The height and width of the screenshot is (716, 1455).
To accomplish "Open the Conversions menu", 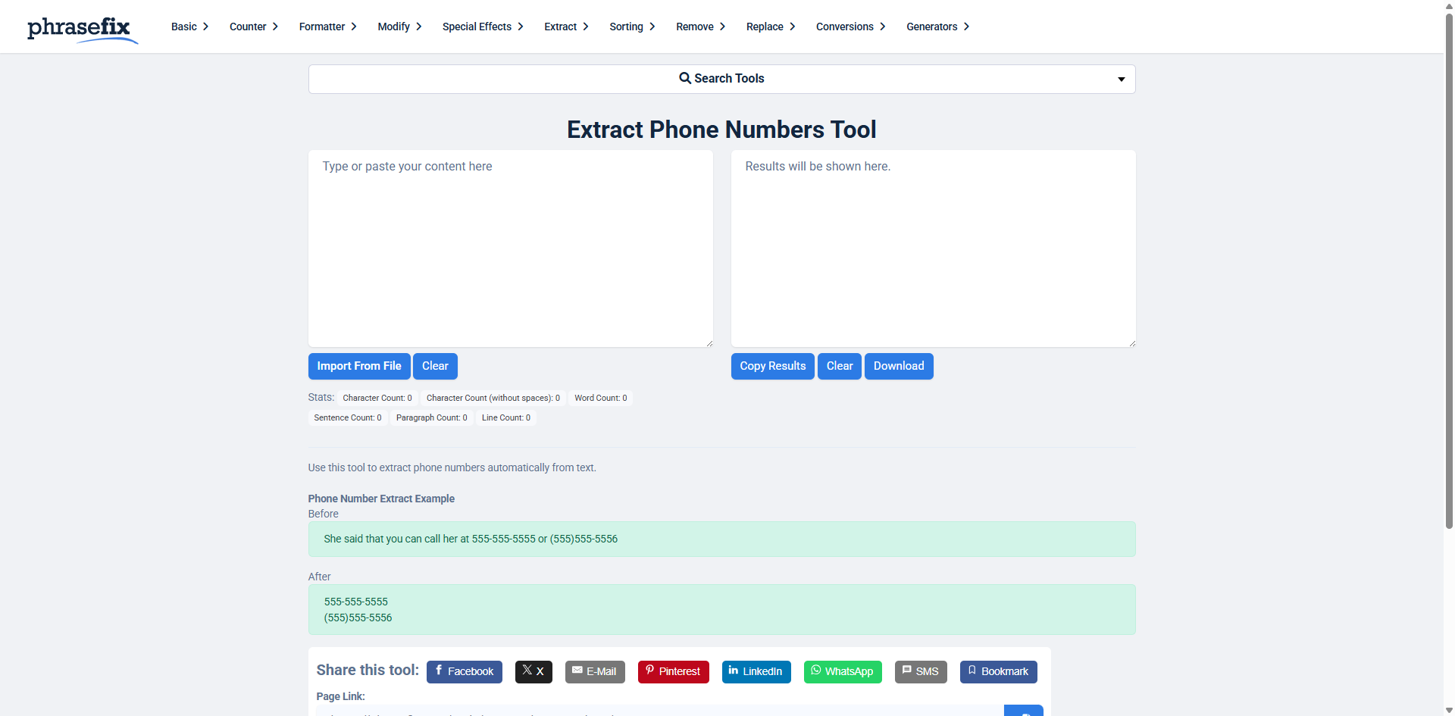I will pyautogui.click(x=843, y=27).
